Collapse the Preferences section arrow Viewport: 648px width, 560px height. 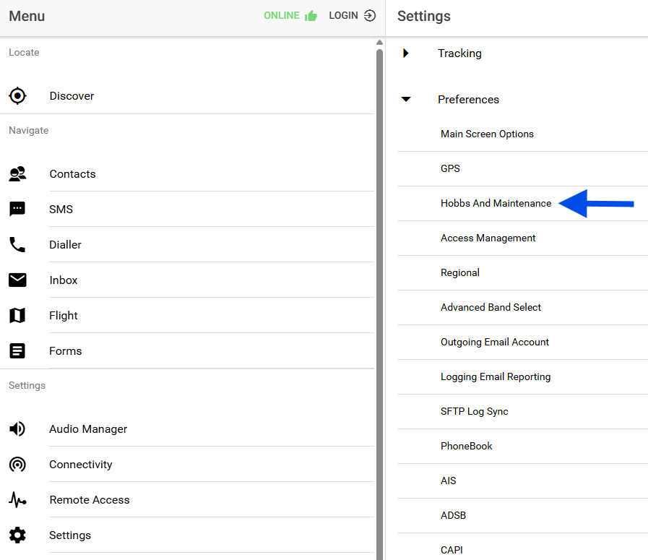tap(406, 100)
